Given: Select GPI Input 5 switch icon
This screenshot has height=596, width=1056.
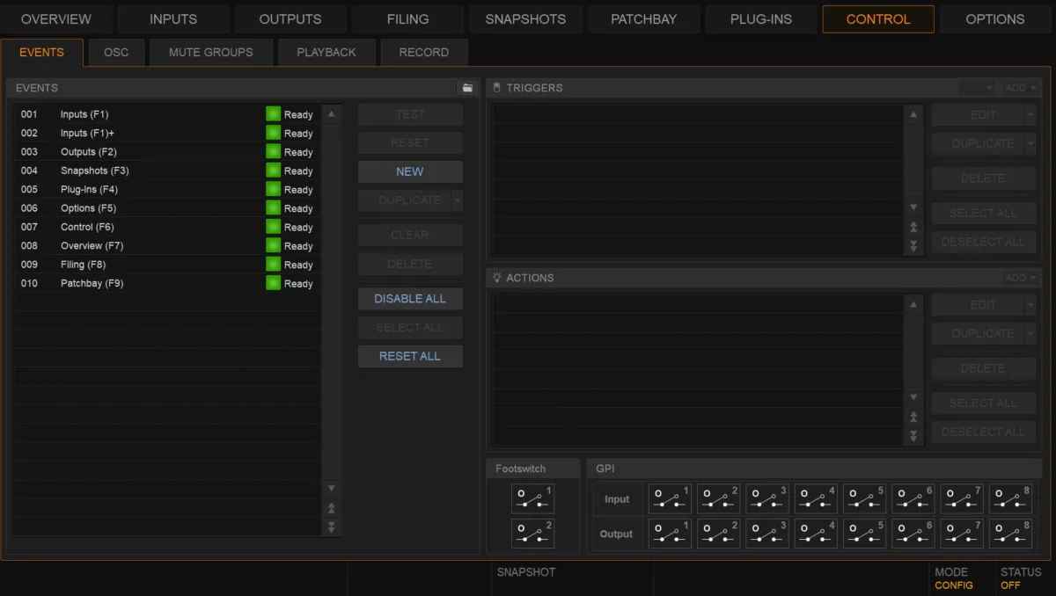Looking at the screenshot, I should [x=864, y=498].
